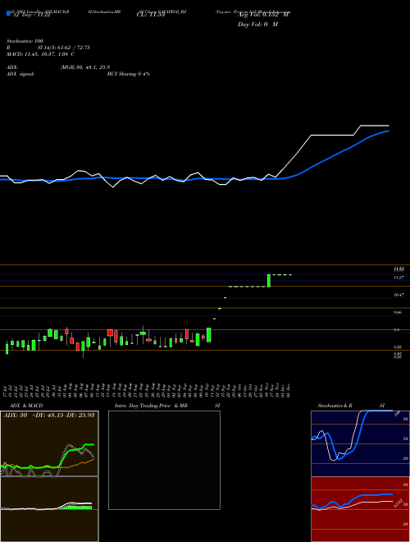
Task: Click the 'Stochastics: 100' reading
Action: [x=25, y=41]
